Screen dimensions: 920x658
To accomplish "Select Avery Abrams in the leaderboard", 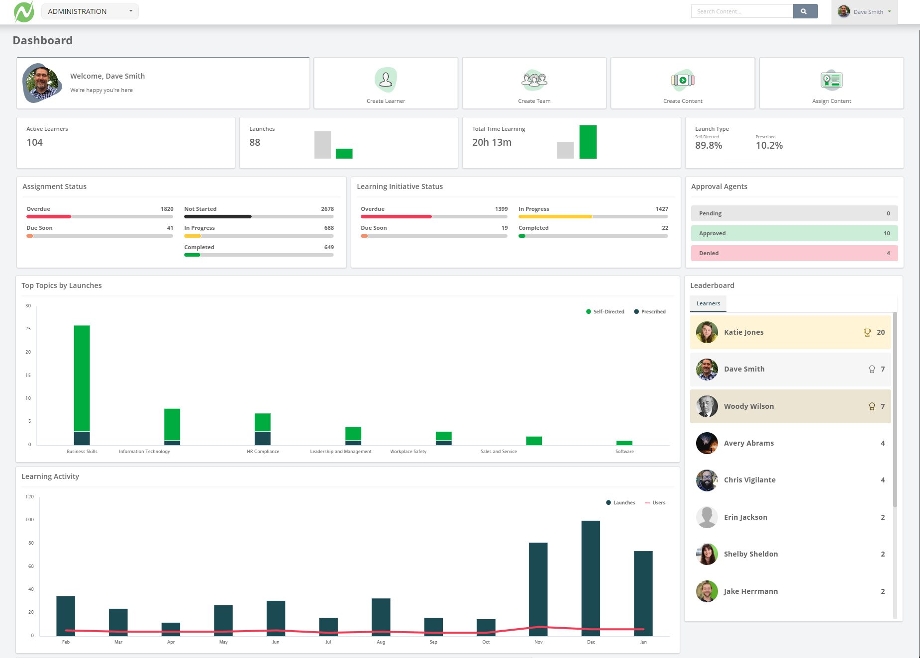I will (x=791, y=443).
